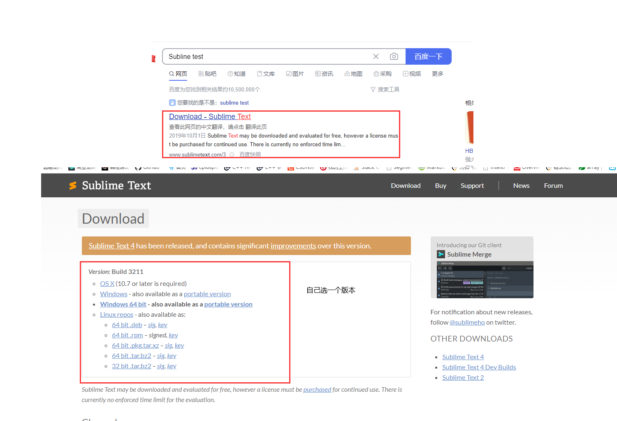Viewport: 617px width, 421px height.
Task: Click the Sublime Merge icon in sidebar
Action: [441, 255]
